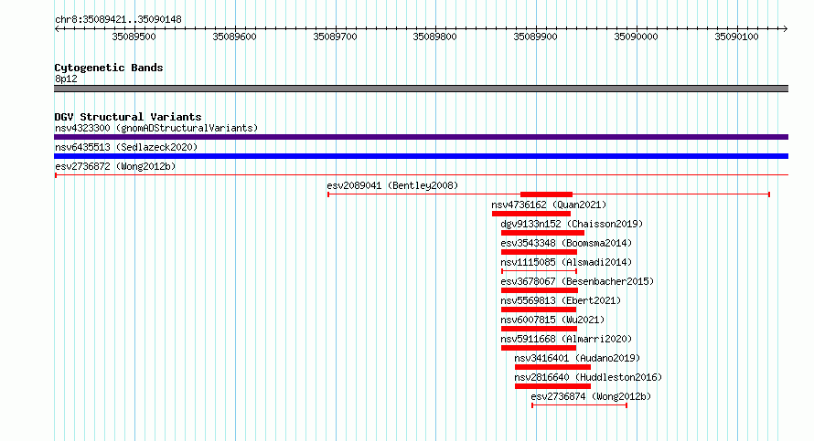Select the red esv3543348 bar

539,252
